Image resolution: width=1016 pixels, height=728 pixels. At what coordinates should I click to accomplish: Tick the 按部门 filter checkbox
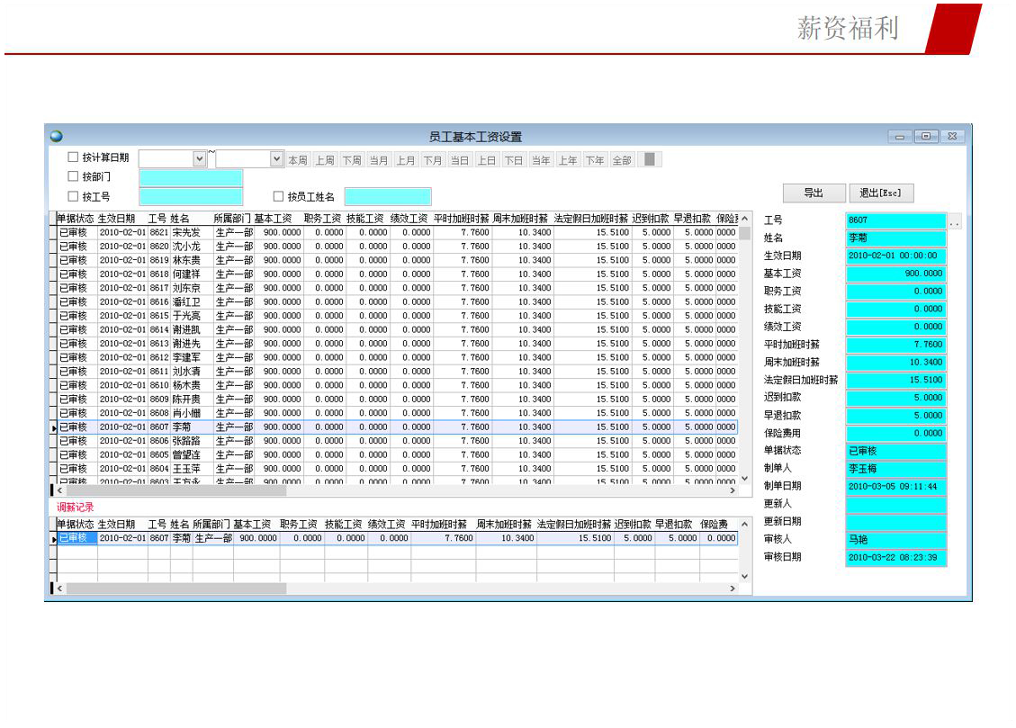click(74, 176)
